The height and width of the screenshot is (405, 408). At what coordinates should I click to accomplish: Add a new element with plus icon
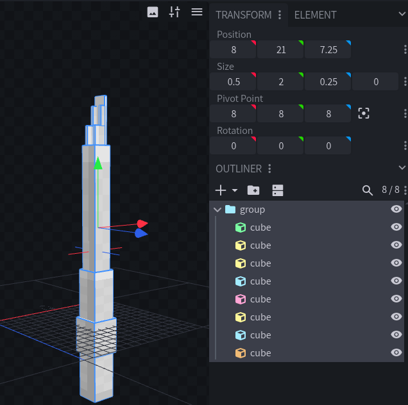221,190
